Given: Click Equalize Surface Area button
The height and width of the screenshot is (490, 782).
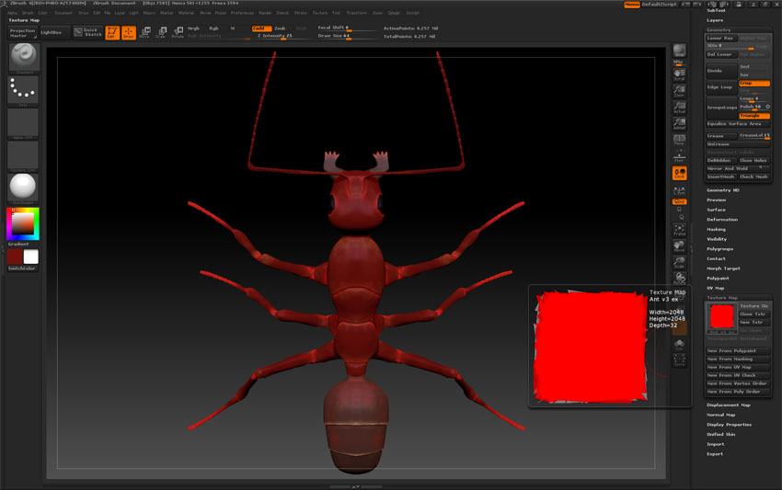Looking at the screenshot, I should click(738, 123).
